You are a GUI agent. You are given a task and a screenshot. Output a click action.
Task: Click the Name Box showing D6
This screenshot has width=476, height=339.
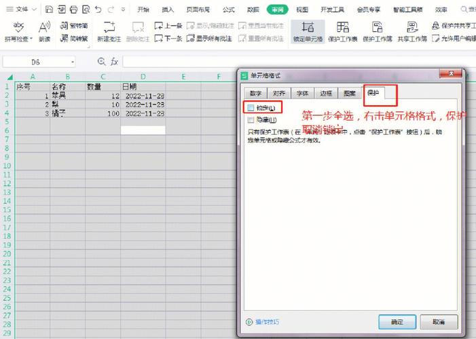click(35, 62)
